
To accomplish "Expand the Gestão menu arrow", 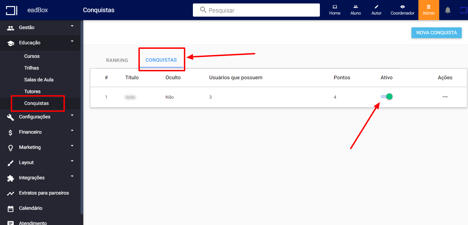I will click(72, 26).
